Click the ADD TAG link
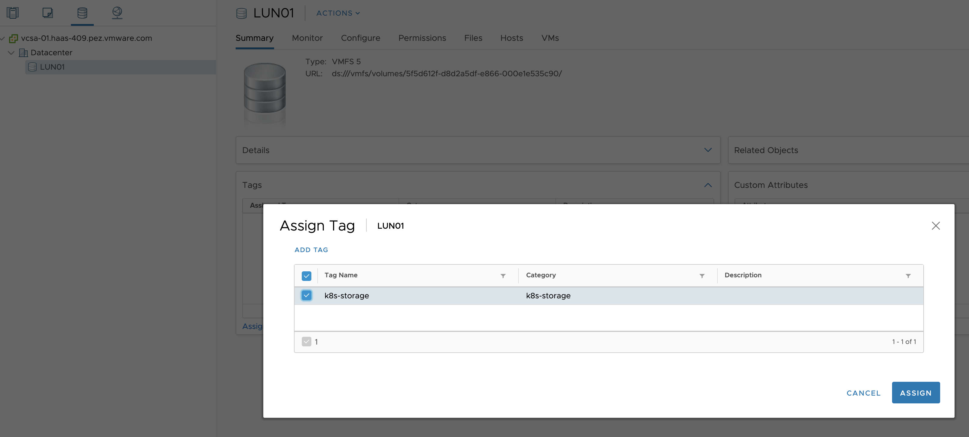Screen dimensions: 969x437 pyautogui.click(x=311, y=250)
